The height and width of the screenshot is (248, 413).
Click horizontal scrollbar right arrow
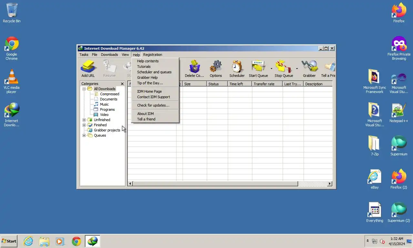pyautogui.click(x=330, y=184)
